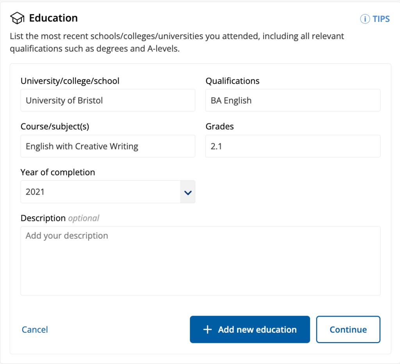Click the Qualifications label
The width and height of the screenshot is (400, 364).
click(x=232, y=81)
